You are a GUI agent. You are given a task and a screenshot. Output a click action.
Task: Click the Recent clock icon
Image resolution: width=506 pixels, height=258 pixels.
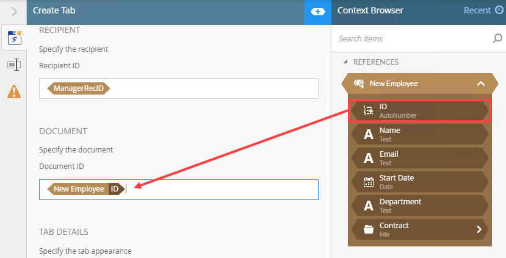coord(499,10)
